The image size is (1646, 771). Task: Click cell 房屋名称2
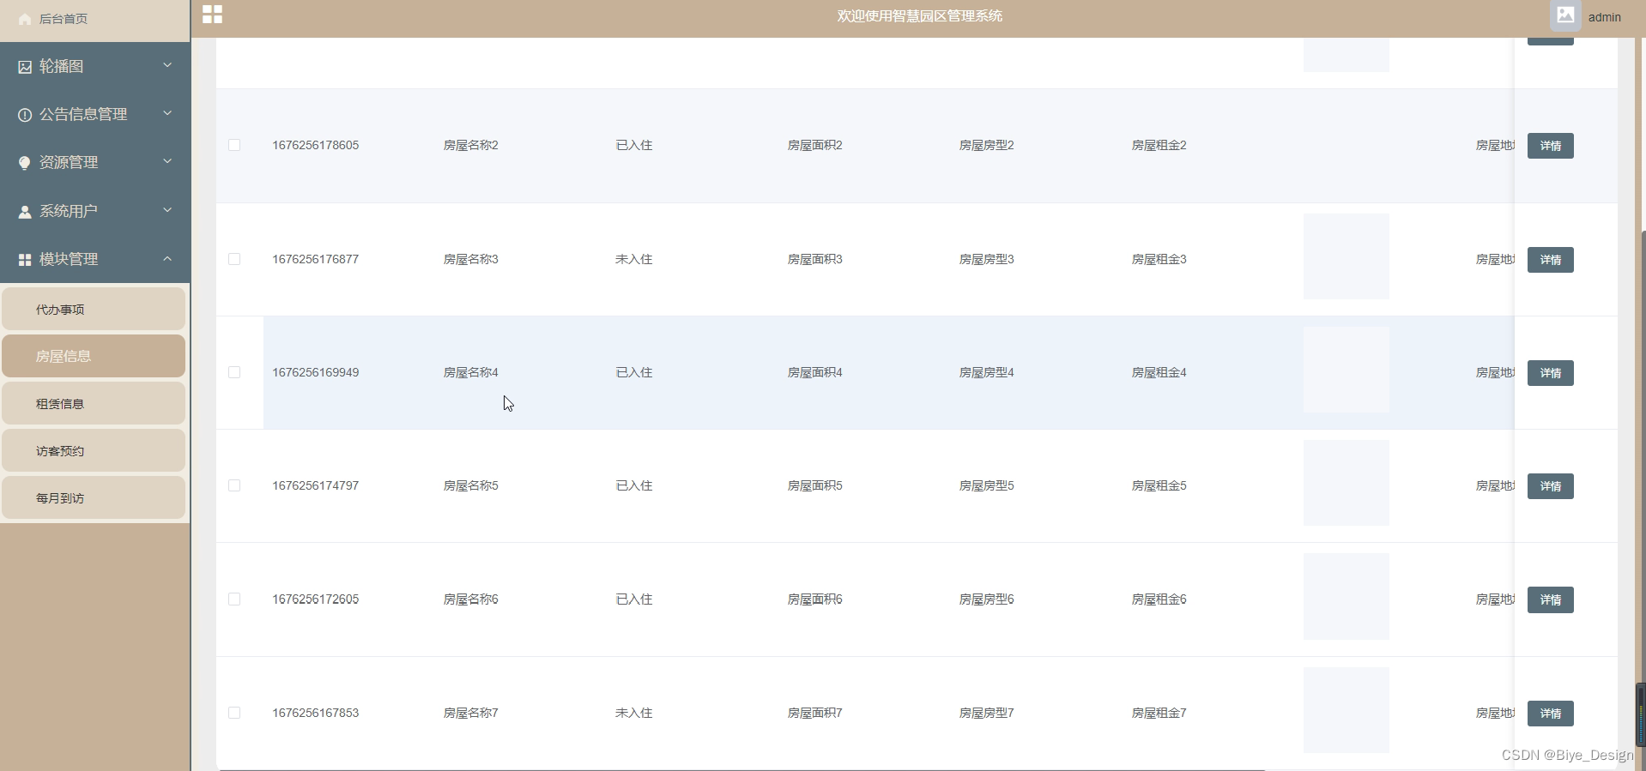pyautogui.click(x=470, y=145)
